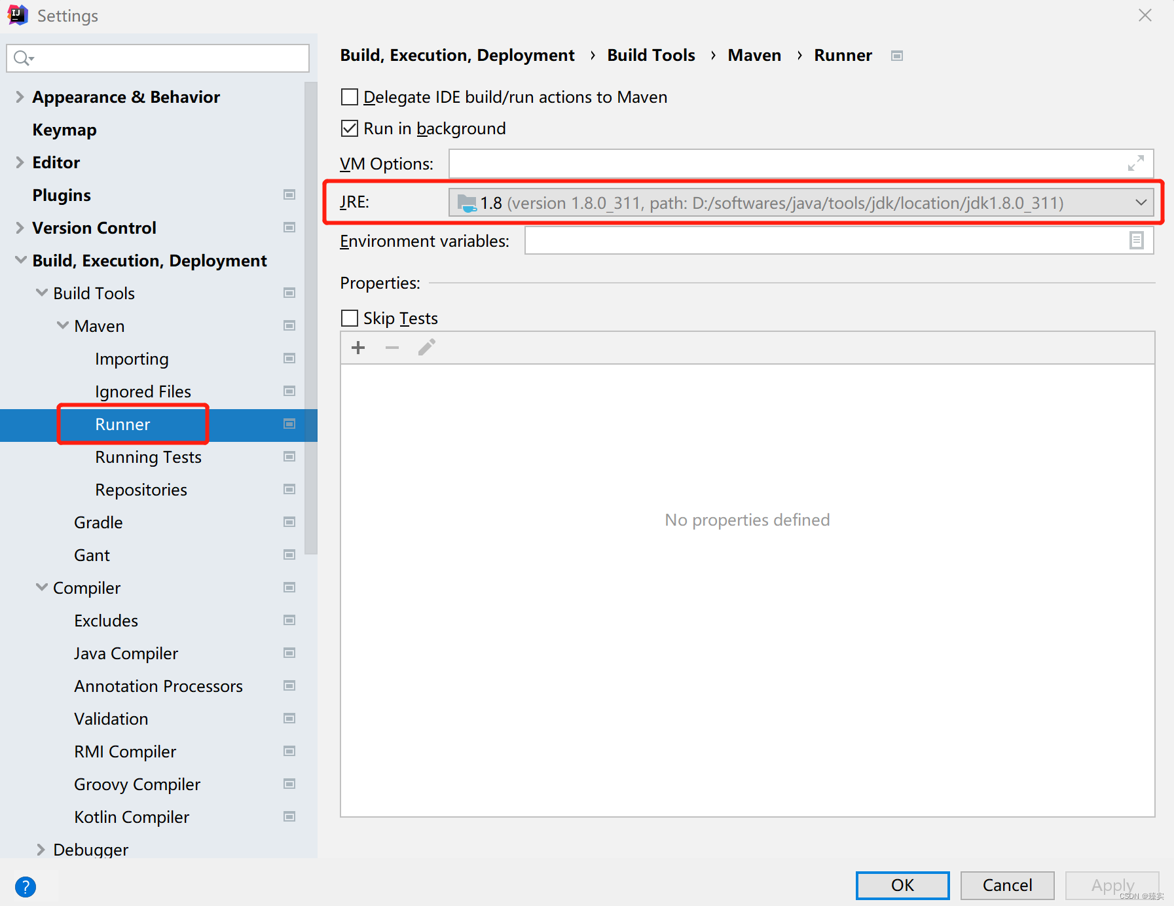Expand the Debugger node
Image resolution: width=1174 pixels, height=906 pixels.
(41, 850)
